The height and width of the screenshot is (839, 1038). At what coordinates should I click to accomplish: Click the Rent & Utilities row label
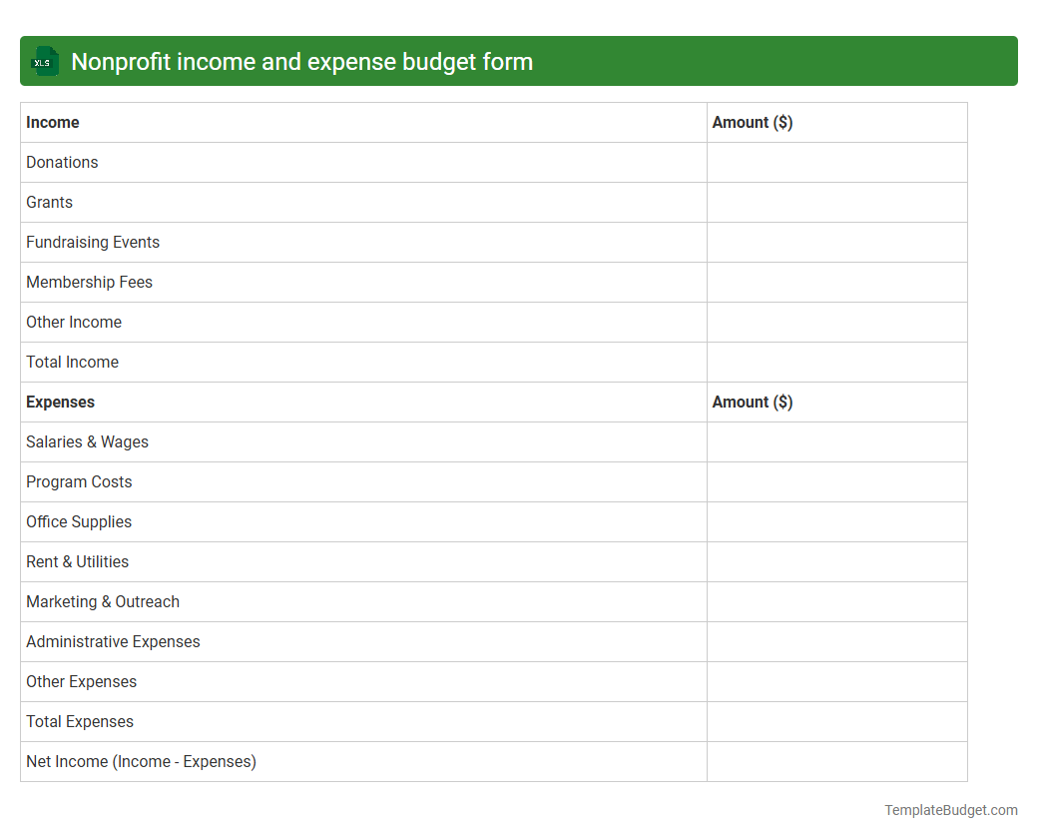pos(77,561)
